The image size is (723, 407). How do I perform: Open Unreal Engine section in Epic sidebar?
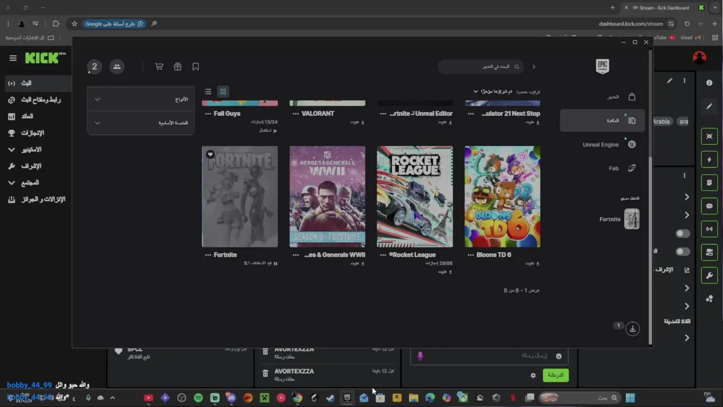(602, 145)
